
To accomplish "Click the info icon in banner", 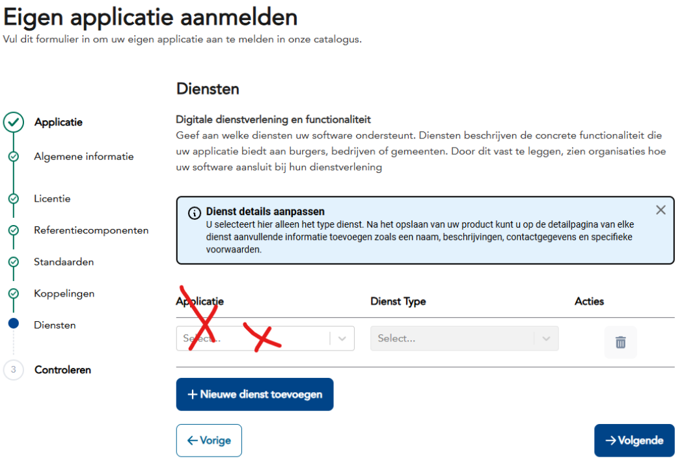I will point(194,213).
